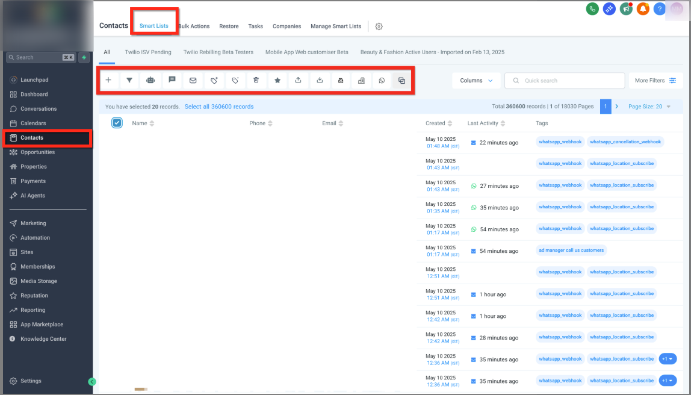Open the orange notifications bell

643,9
